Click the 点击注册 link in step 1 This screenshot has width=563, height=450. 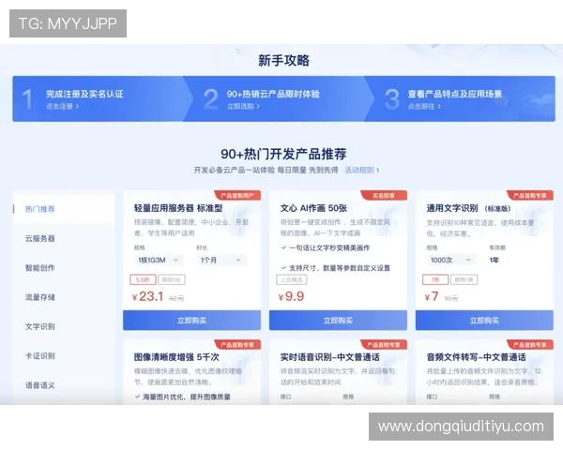coord(63,106)
